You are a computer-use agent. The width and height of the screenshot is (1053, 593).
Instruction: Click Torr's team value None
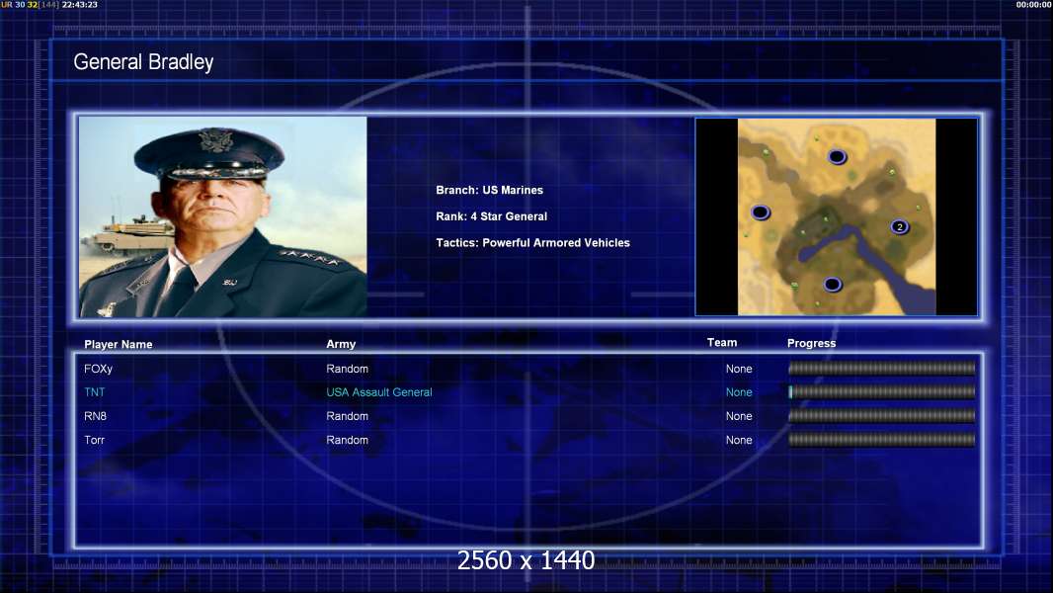click(x=739, y=440)
